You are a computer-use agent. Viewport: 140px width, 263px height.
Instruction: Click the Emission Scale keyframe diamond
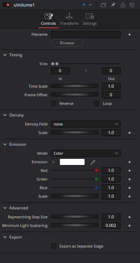(129, 196)
